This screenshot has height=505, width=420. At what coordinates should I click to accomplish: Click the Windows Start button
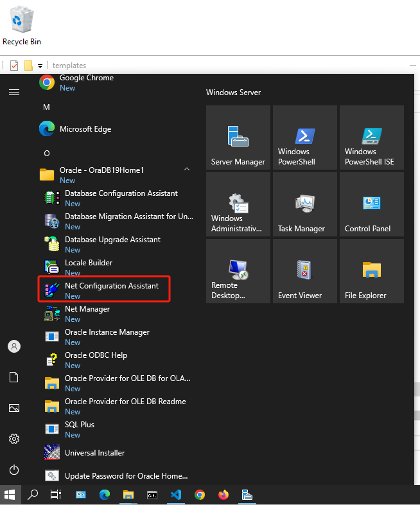click(10, 494)
